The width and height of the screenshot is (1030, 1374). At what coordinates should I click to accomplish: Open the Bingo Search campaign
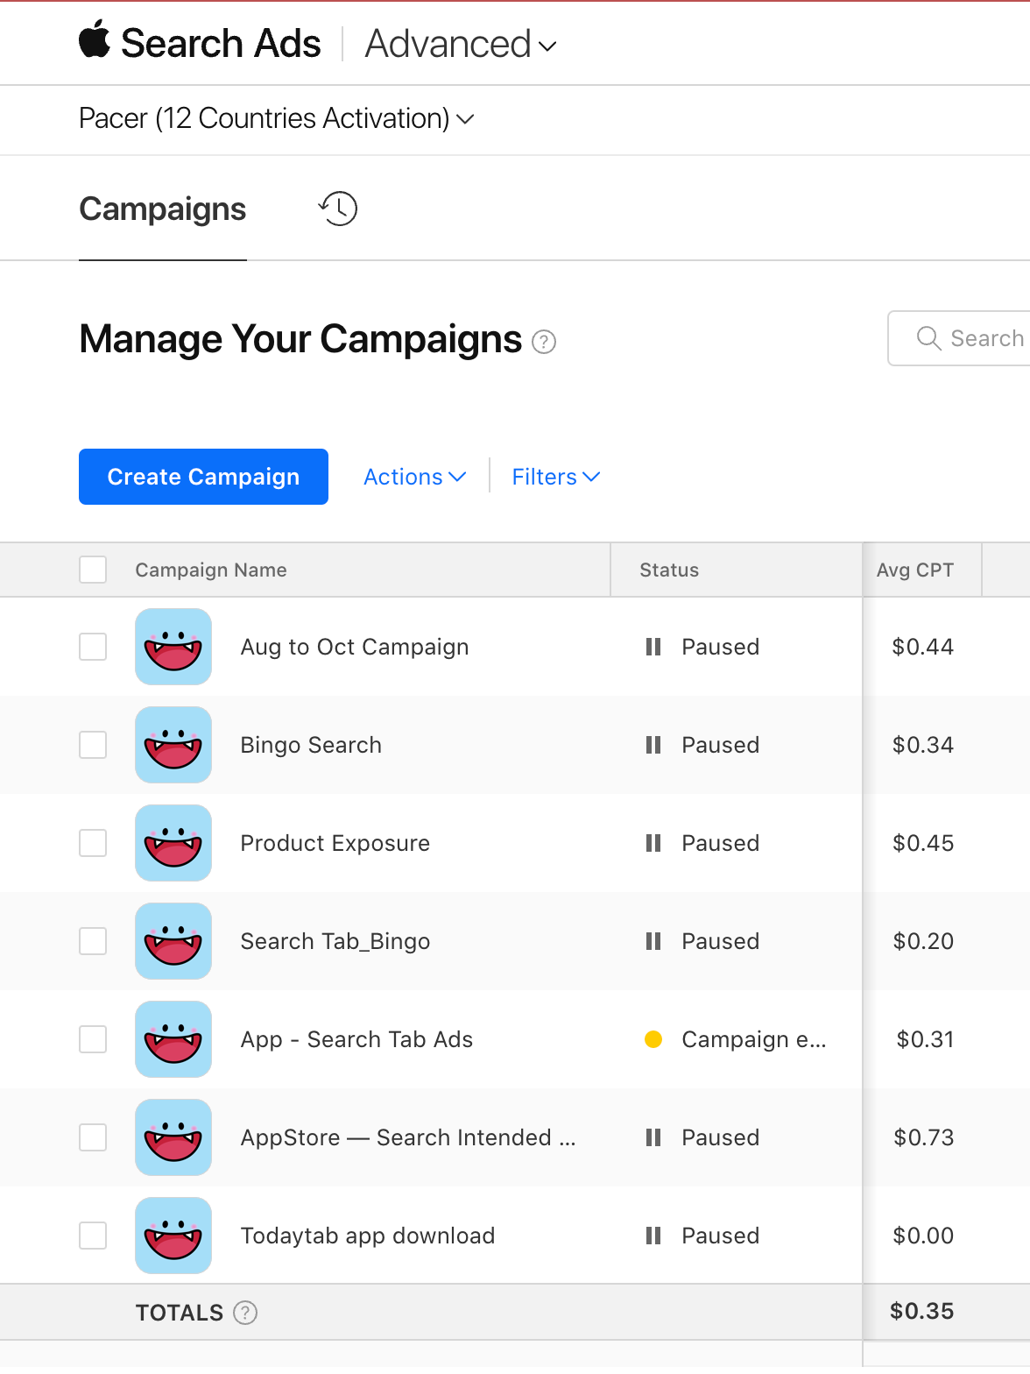[x=311, y=745]
